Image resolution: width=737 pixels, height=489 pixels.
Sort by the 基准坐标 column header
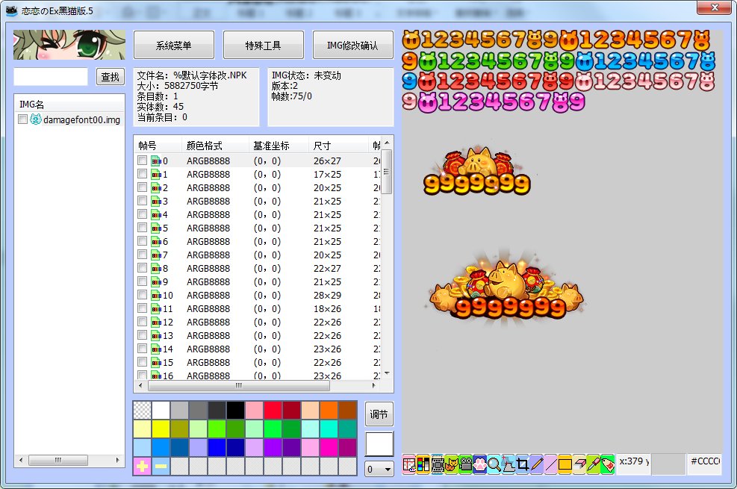(279, 145)
